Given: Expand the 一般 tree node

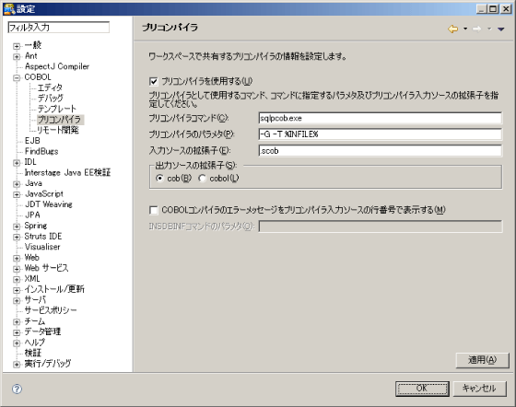Looking at the screenshot, I should (17, 46).
